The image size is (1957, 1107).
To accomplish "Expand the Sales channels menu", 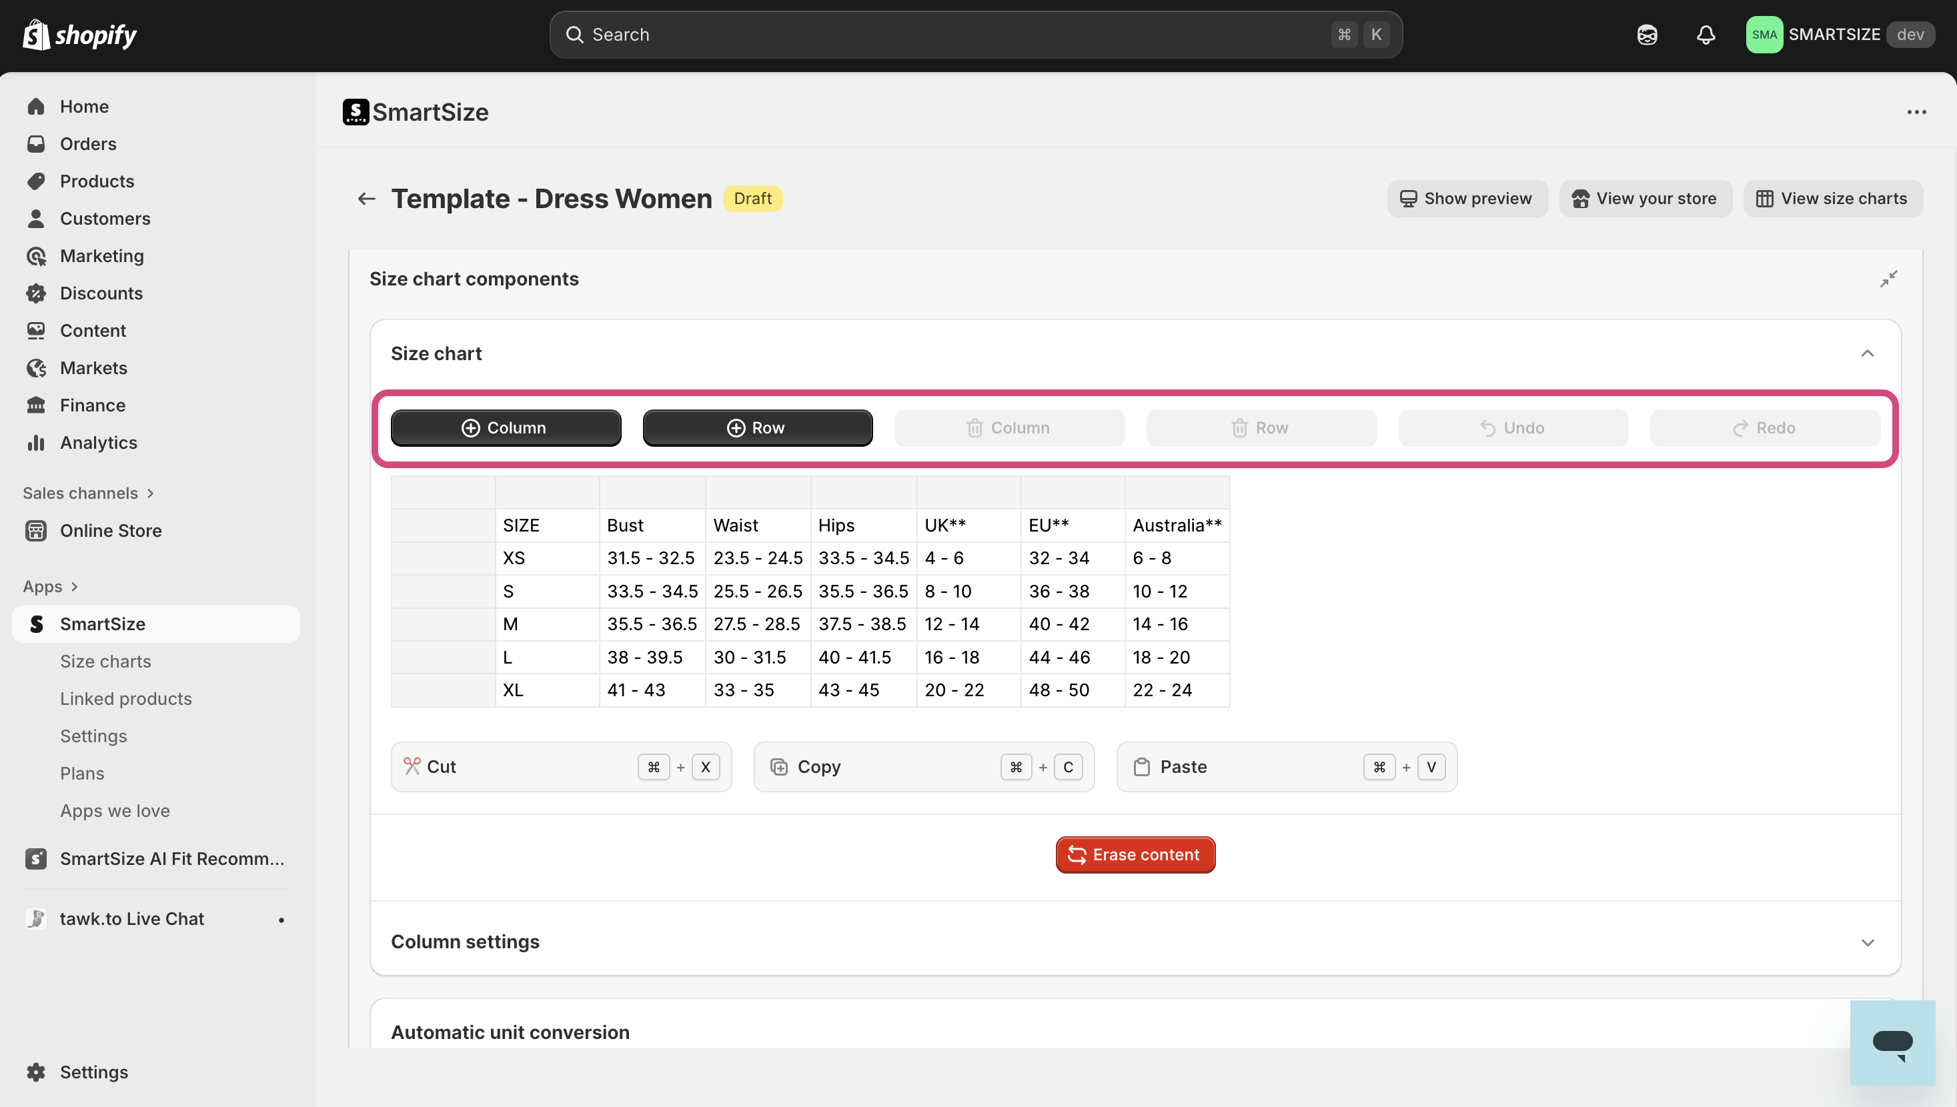I will 88,493.
